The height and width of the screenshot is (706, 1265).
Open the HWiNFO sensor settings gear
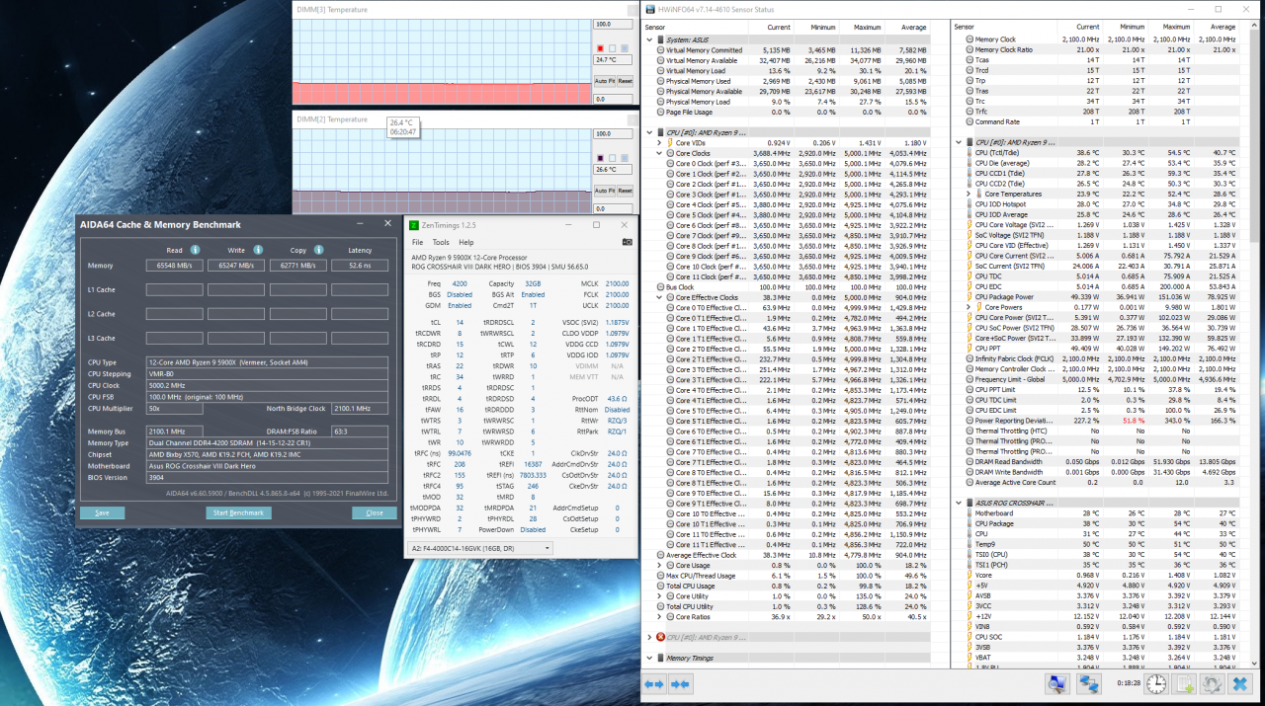(x=1213, y=684)
